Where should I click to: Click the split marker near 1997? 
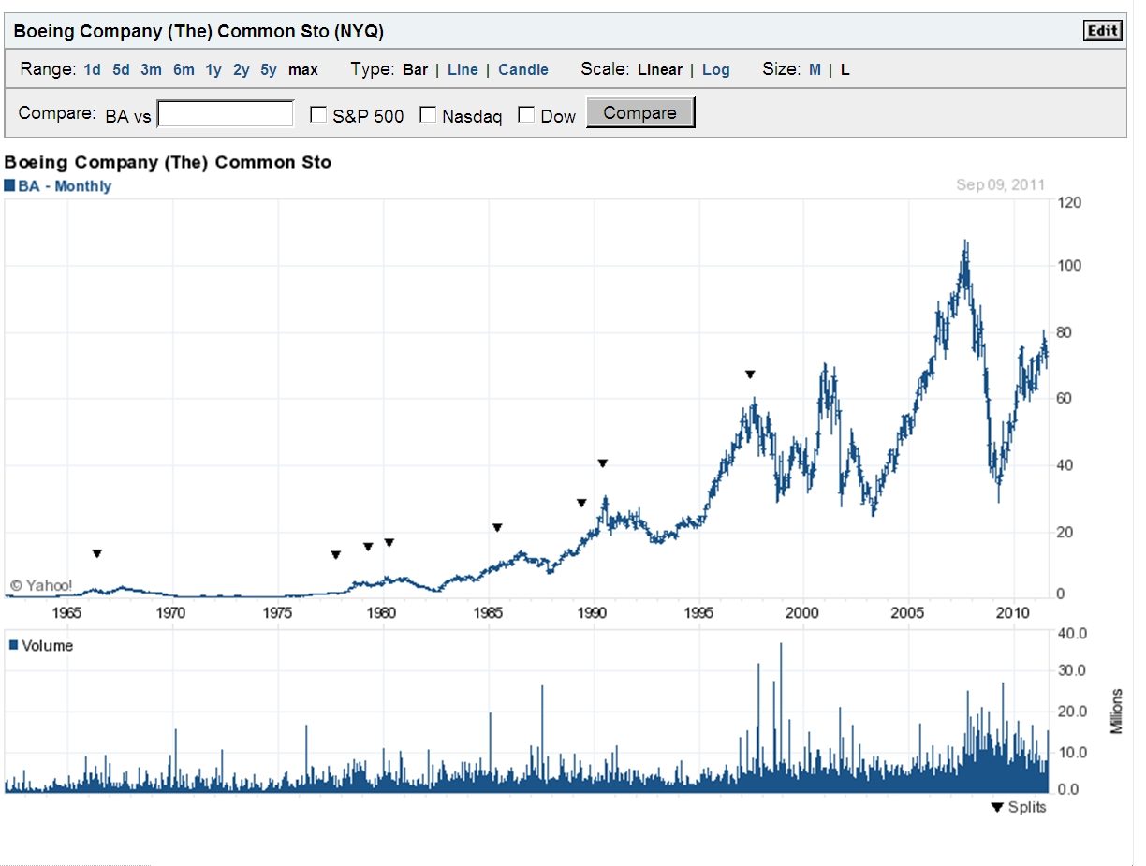point(750,374)
